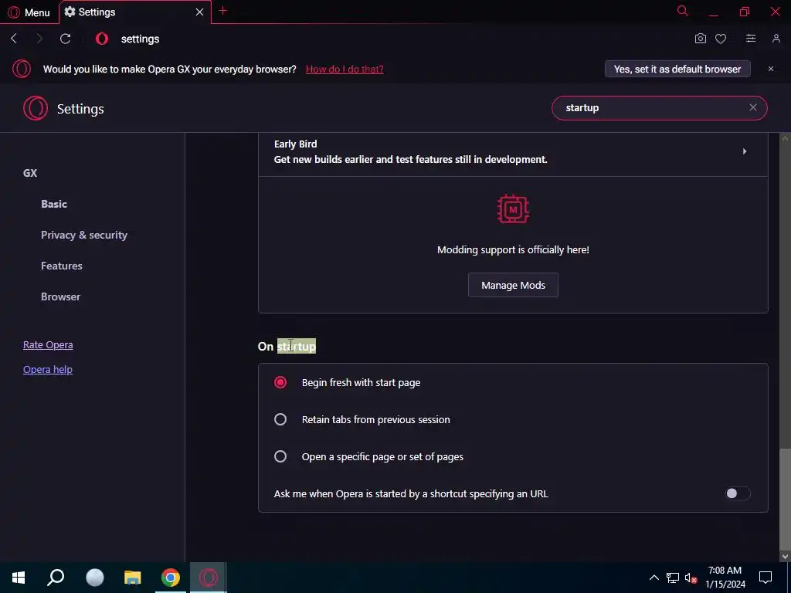Click the scrollbar up arrow

(x=785, y=137)
